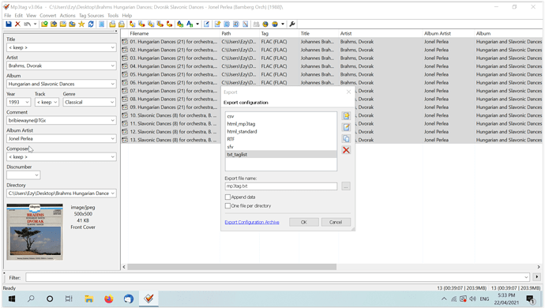Expand the Composer field dropdown

click(113, 157)
